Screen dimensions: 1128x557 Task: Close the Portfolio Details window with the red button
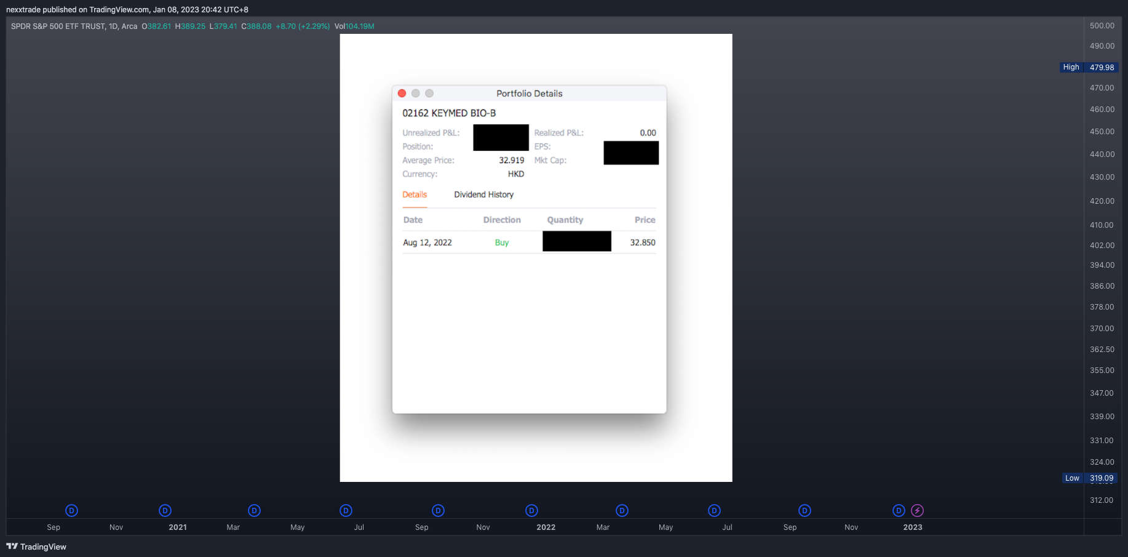[x=402, y=93]
